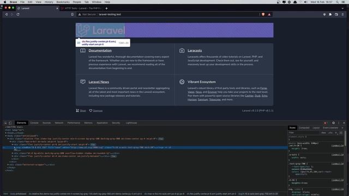This screenshot has width=349, height=196.
Task: Open the Extensions puzzle icon
Action: pos(330,15)
